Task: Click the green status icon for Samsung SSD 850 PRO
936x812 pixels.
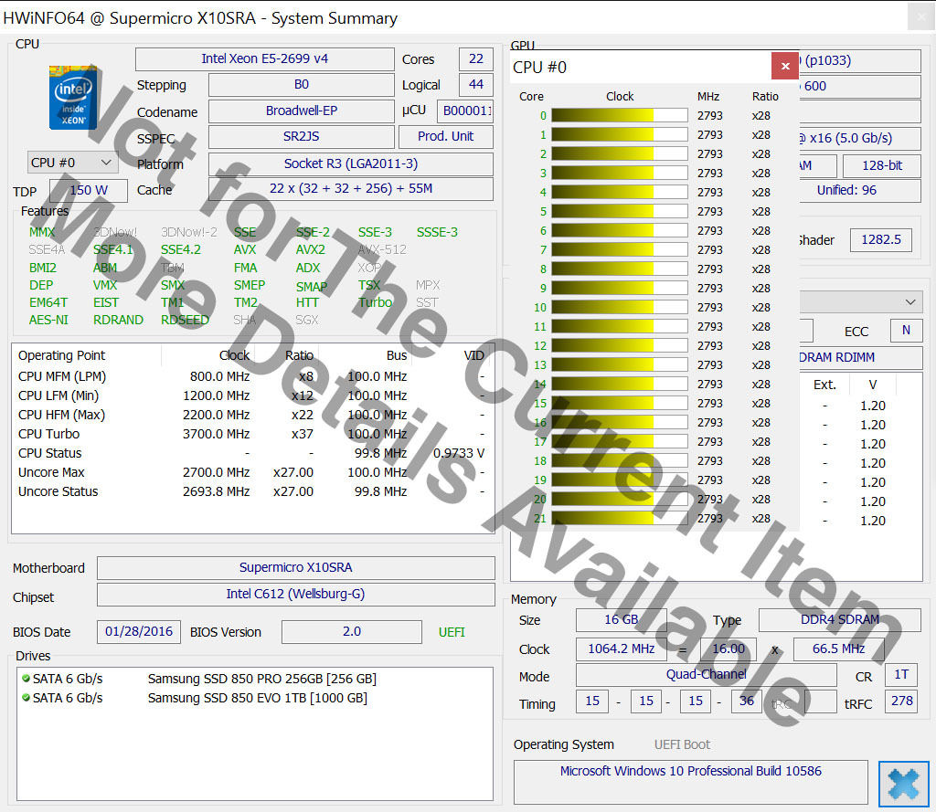Action: [26, 679]
